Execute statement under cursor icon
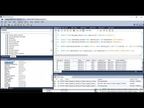 (65, 30)
